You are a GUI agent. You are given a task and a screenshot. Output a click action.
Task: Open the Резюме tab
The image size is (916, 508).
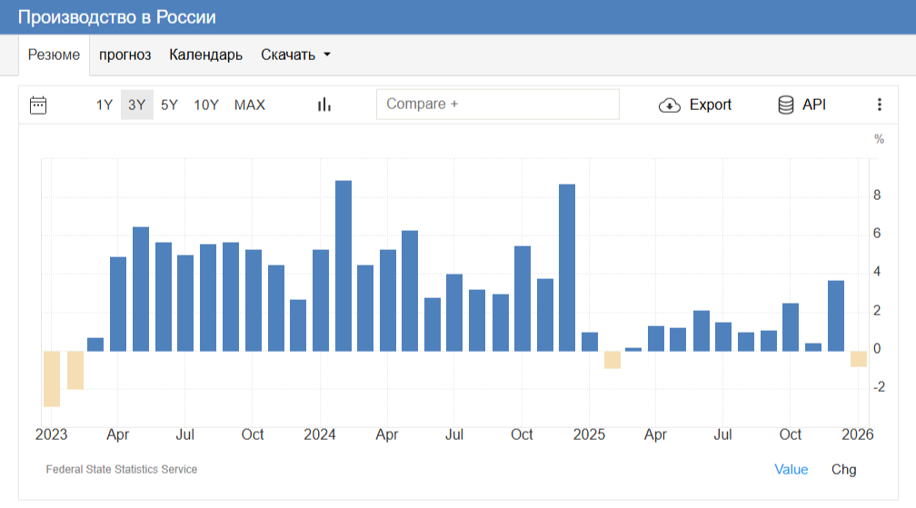(x=54, y=55)
